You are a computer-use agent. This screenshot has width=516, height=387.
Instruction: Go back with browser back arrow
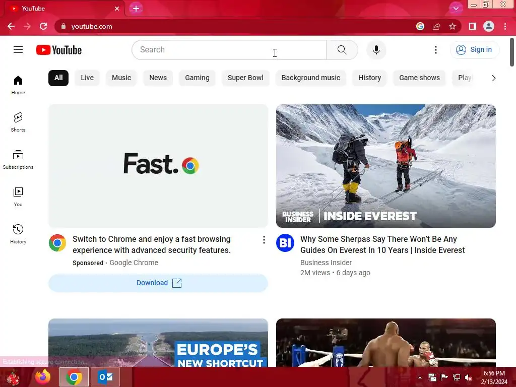(x=11, y=26)
